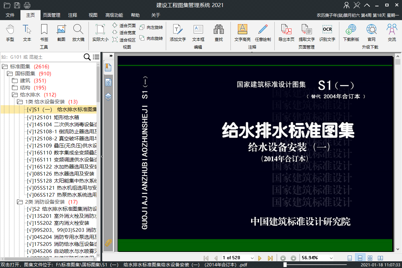Set view to 实际大小 actual size

coord(100,33)
